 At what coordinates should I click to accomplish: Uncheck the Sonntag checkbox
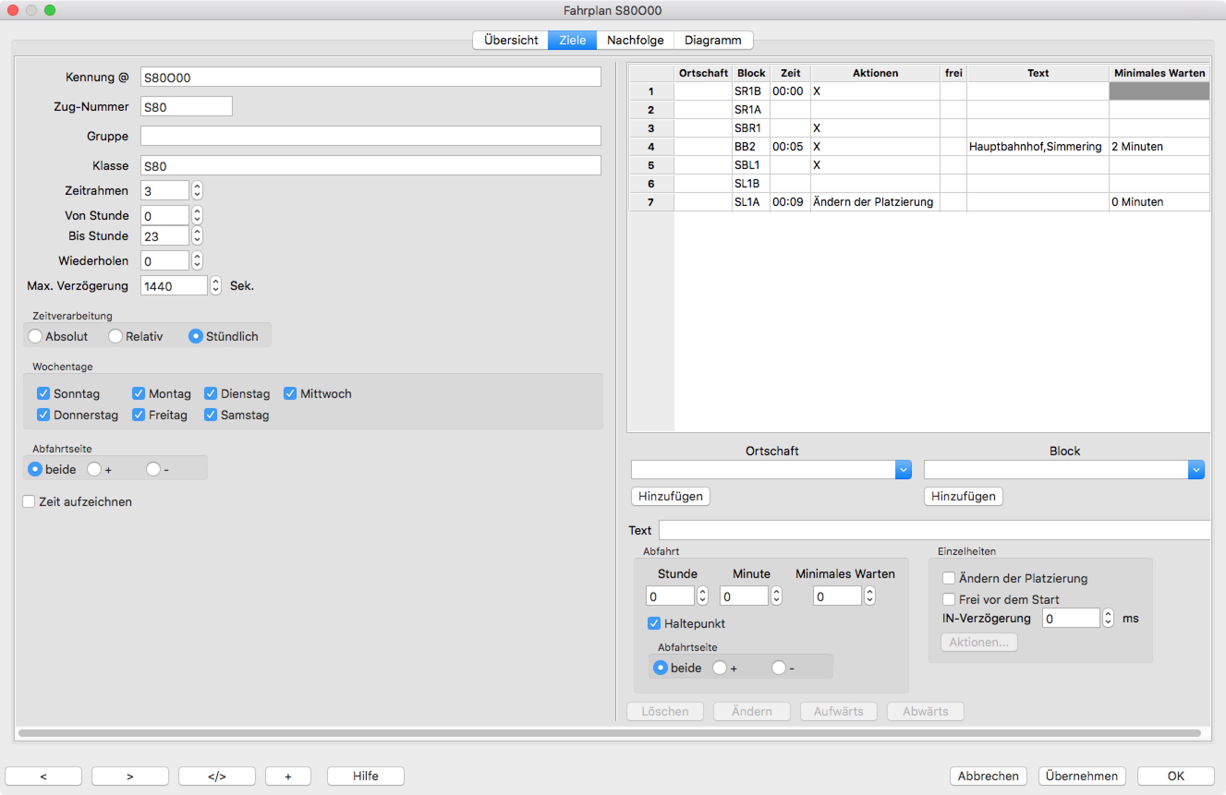point(43,393)
